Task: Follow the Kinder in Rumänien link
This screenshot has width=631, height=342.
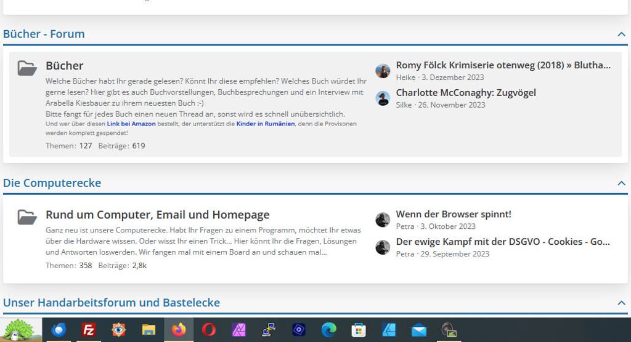Action: click(x=265, y=124)
